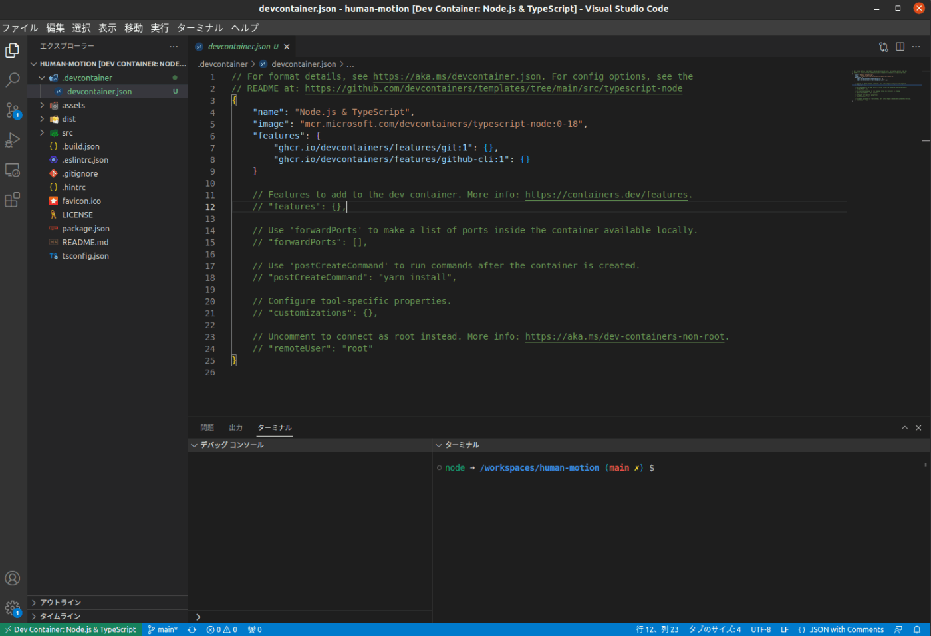Collapse the .devcontainer folder

pos(108,78)
